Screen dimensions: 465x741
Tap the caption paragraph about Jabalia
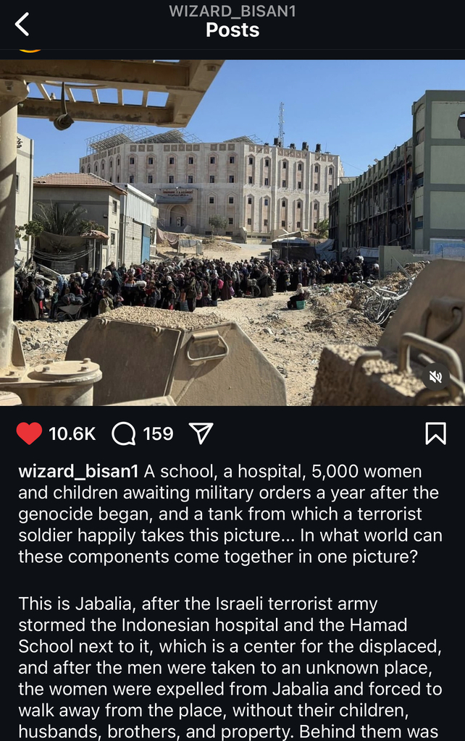coord(230,668)
